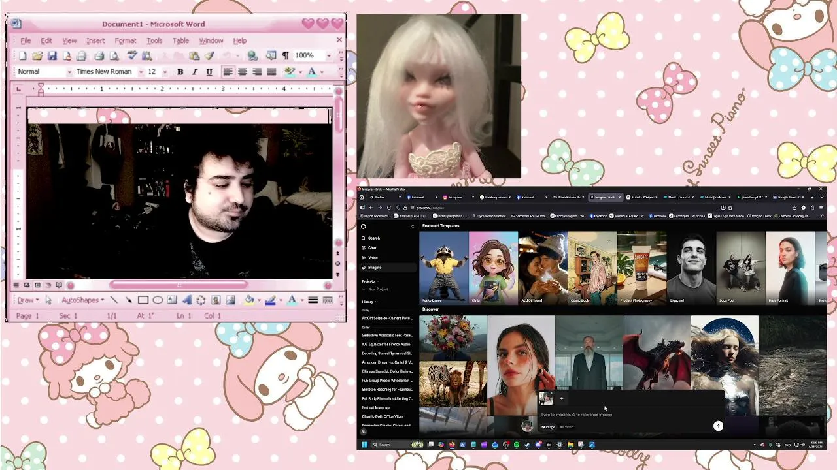Open the Draw menu dropdown in drawing toolbar

click(28, 300)
